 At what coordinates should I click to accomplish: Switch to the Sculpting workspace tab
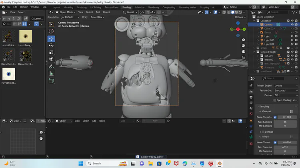tap(82, 8)
